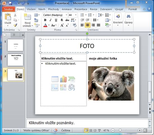Click the Soubor button

click(9, 9)
